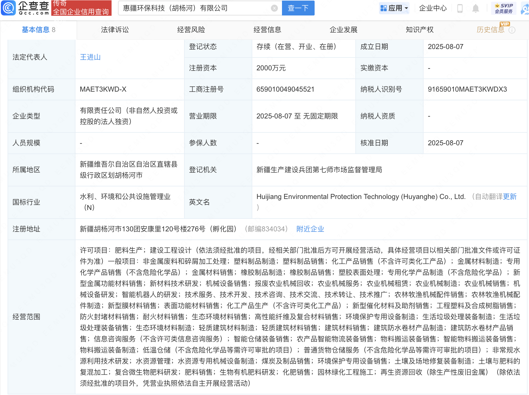Click the Qcc.com logo icon
The width and height of the screenshot is (529, 395).
tap(8, 8)
